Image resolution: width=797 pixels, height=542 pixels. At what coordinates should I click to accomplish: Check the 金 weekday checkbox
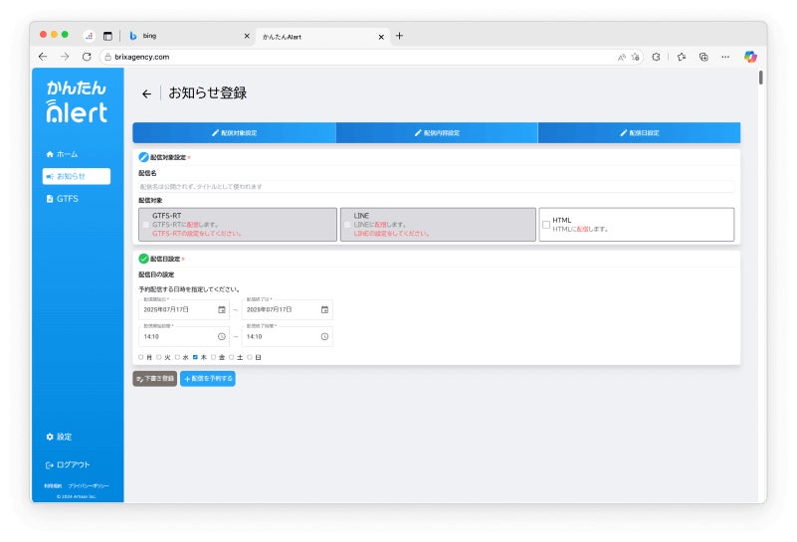[x=214, y=358]
